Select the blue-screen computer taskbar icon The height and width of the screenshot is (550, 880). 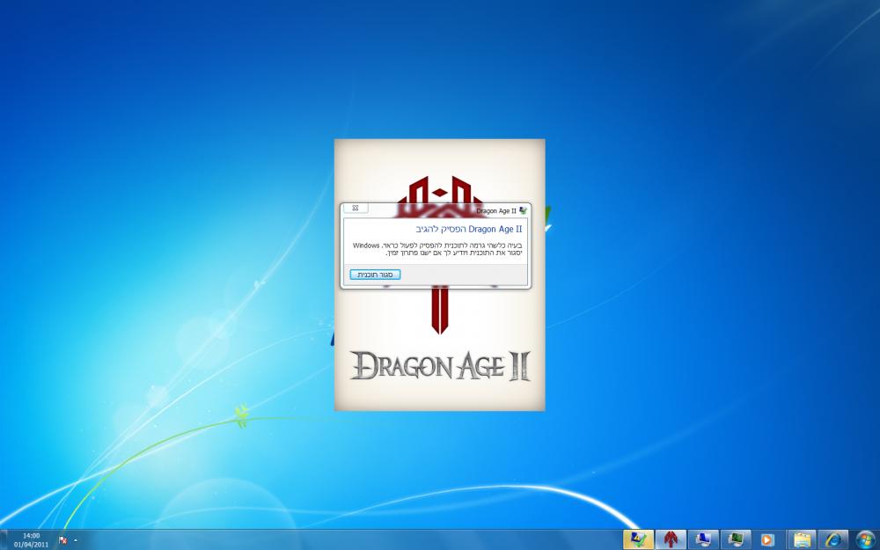click(703, 540)
